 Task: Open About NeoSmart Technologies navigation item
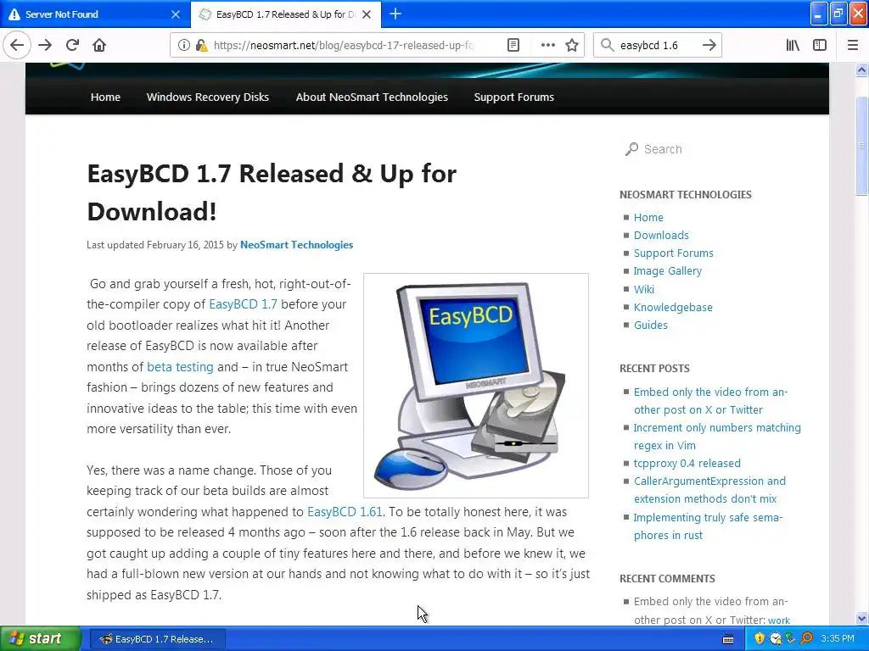point(372,97)
